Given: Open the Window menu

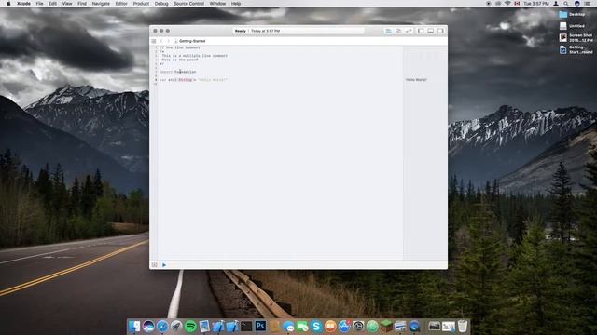Looking at the screenshot, I should pyautogui.click(x=217, y=4).
